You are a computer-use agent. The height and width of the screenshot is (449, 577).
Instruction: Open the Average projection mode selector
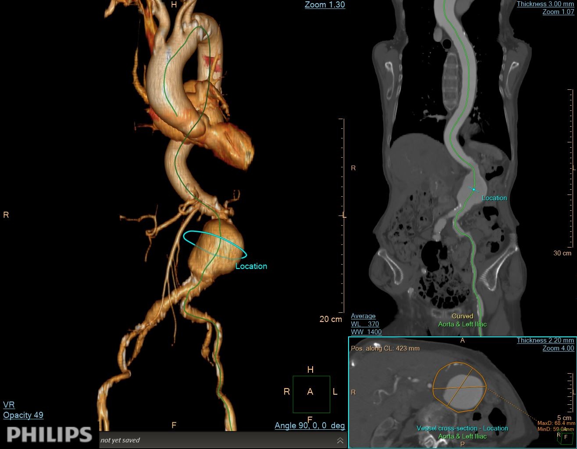coord(363,316)
